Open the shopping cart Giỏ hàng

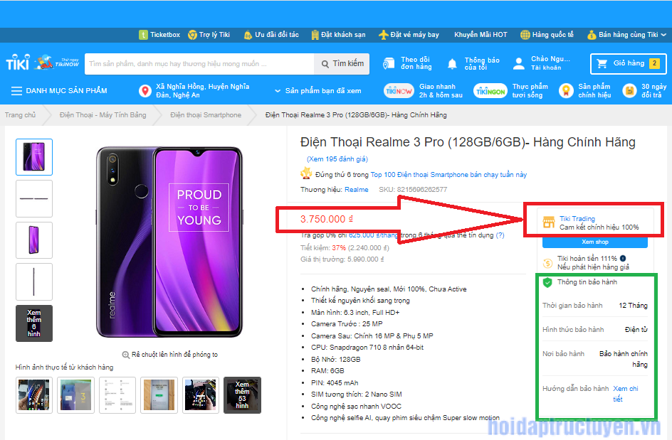tap(629, 63)
